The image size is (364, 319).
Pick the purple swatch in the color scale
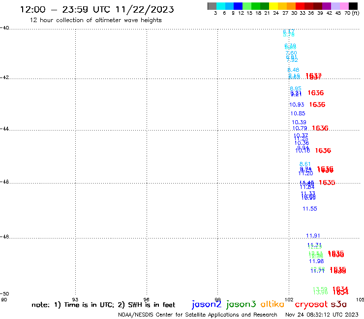point(327,6)
